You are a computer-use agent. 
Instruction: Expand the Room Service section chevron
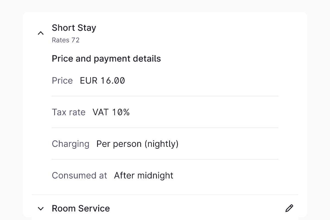tap(41, 209)
